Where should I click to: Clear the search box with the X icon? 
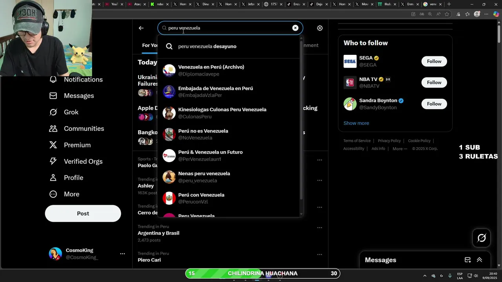coord(295,28)
